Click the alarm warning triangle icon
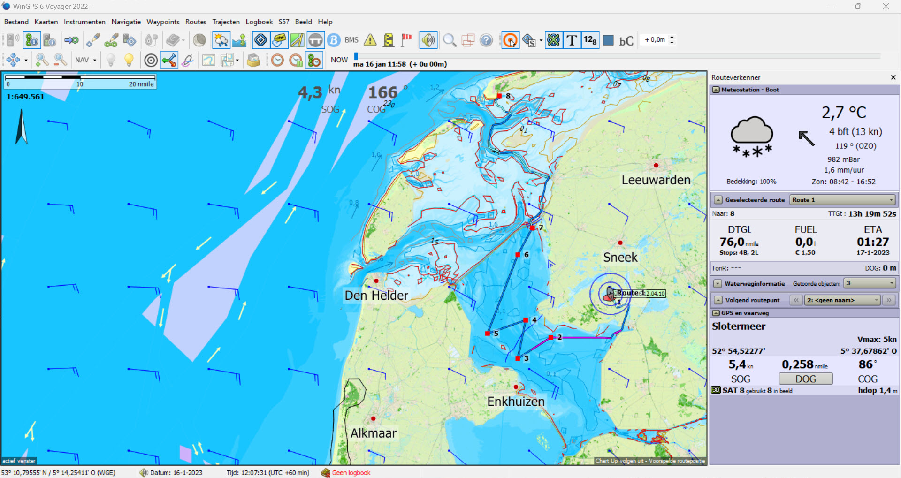 point(370,40)
